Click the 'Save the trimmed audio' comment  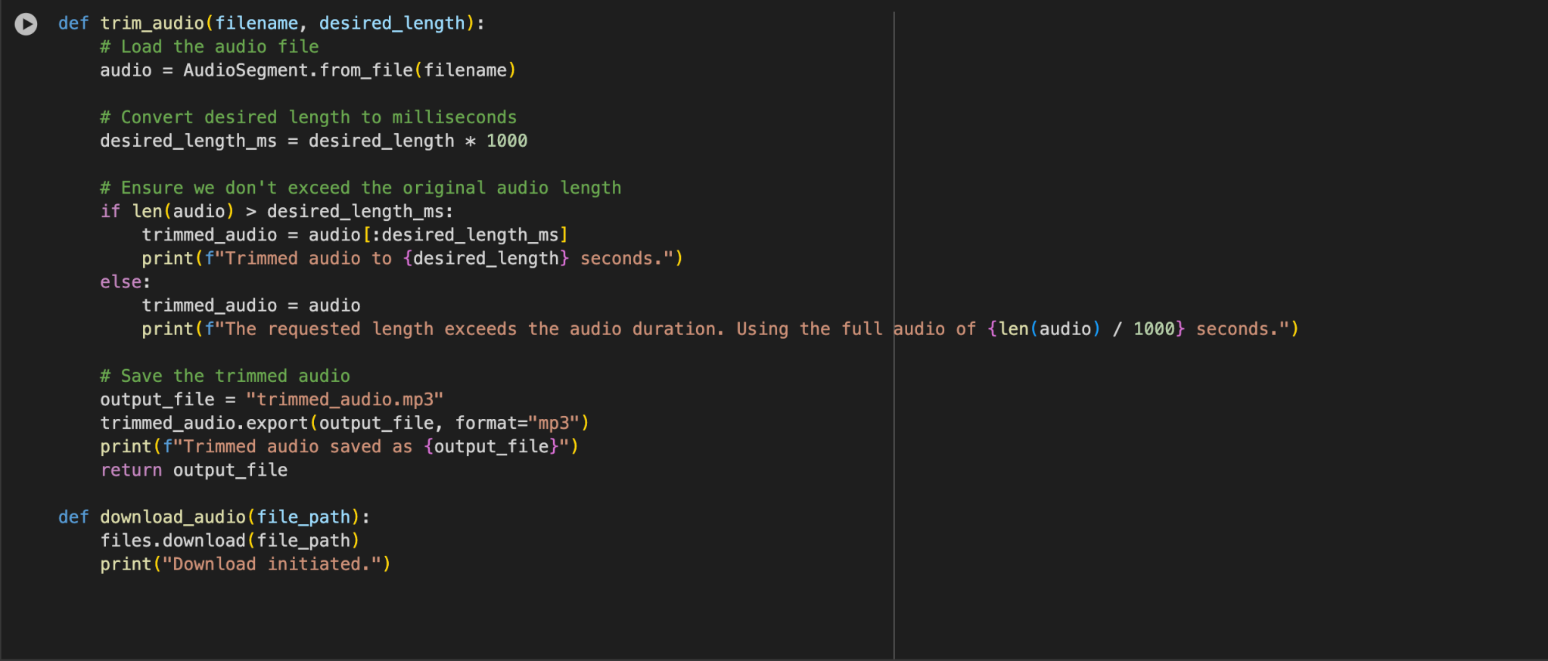(225, 375)
